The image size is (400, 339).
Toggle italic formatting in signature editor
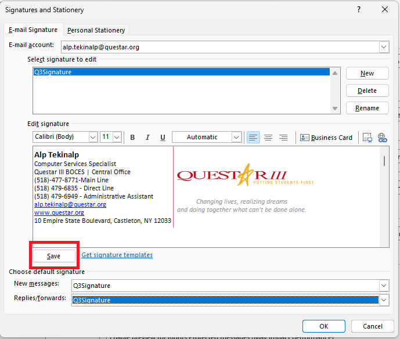[x=147, y=138]
